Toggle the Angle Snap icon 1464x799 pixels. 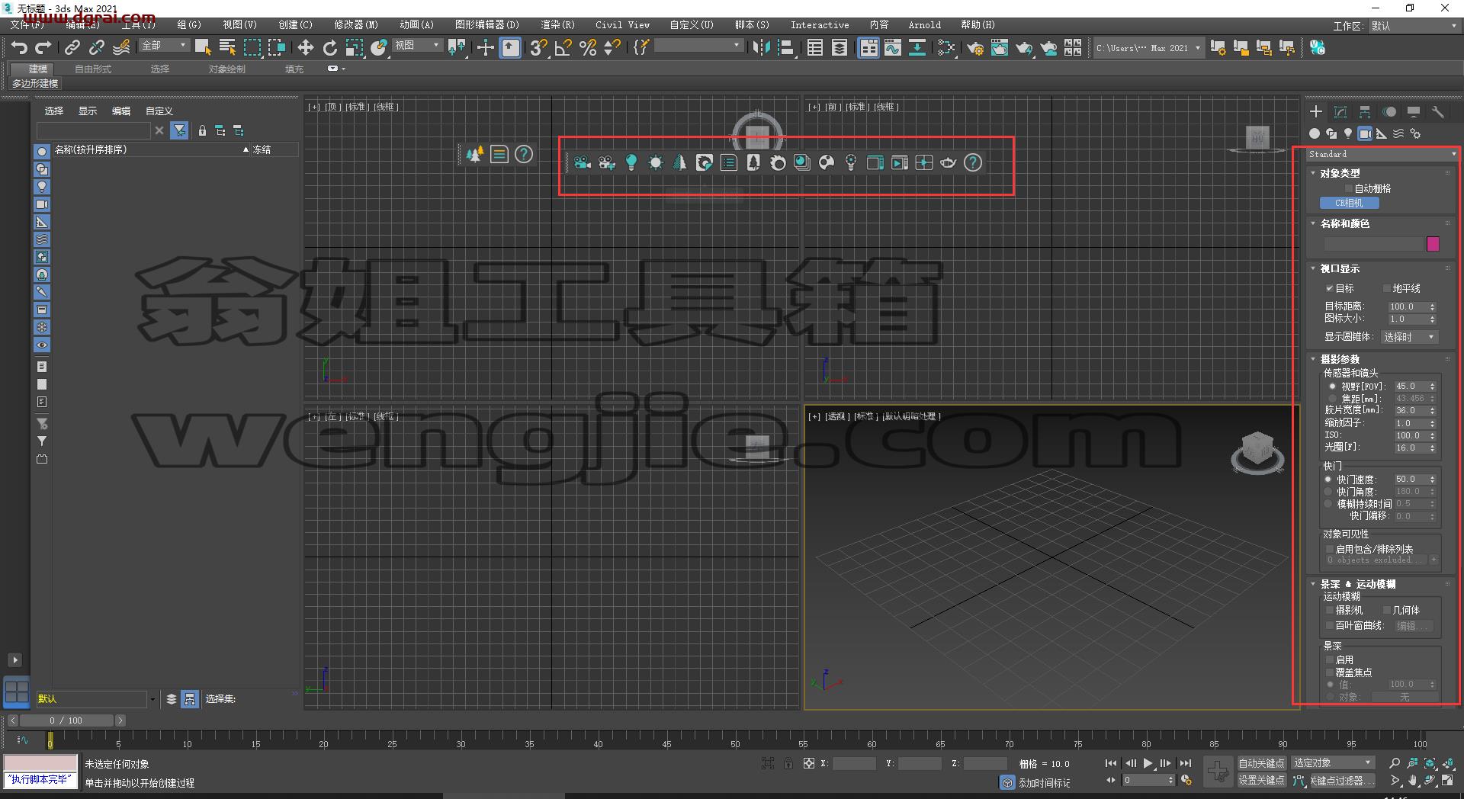point(563,48)
